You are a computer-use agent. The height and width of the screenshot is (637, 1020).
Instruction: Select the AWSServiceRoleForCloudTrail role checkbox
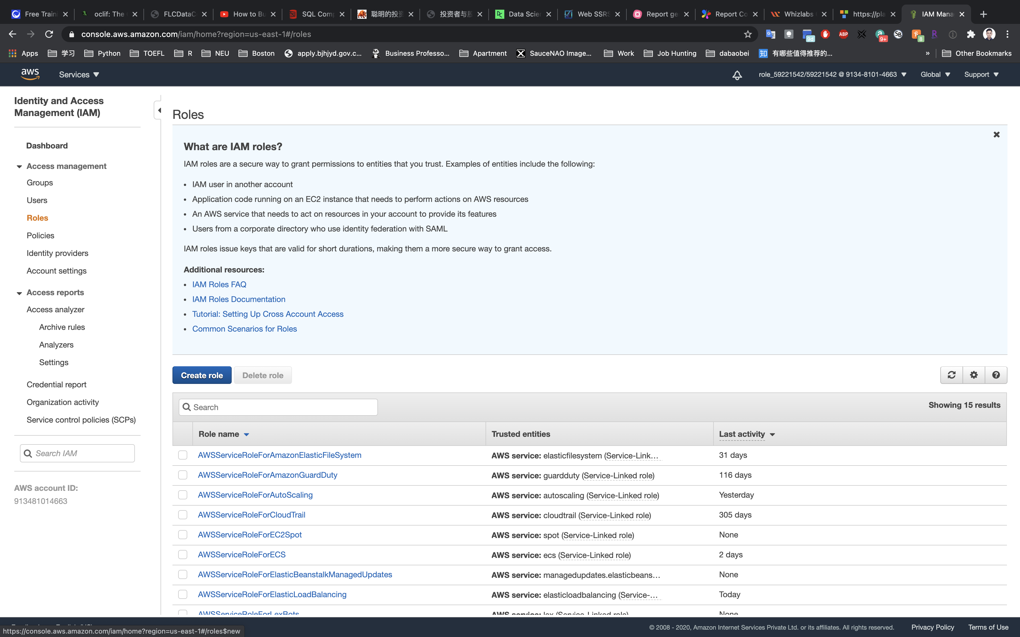coord(182,515)
